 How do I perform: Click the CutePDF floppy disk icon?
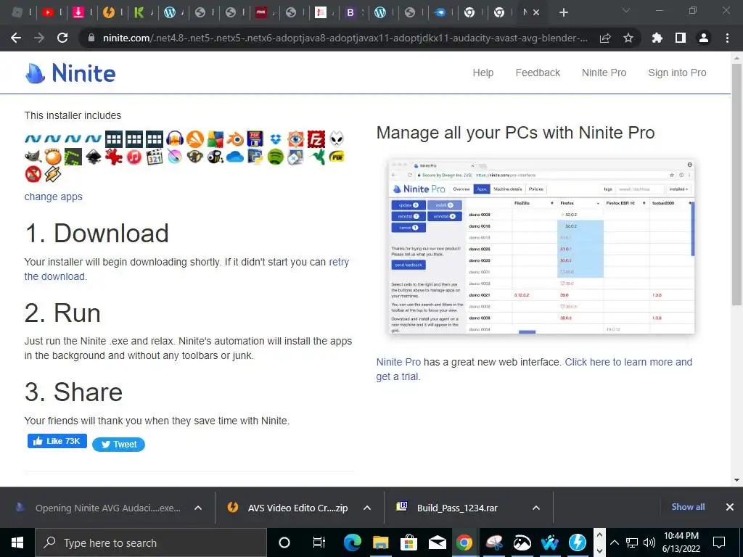pyautogui.click(x=255, y=139)
